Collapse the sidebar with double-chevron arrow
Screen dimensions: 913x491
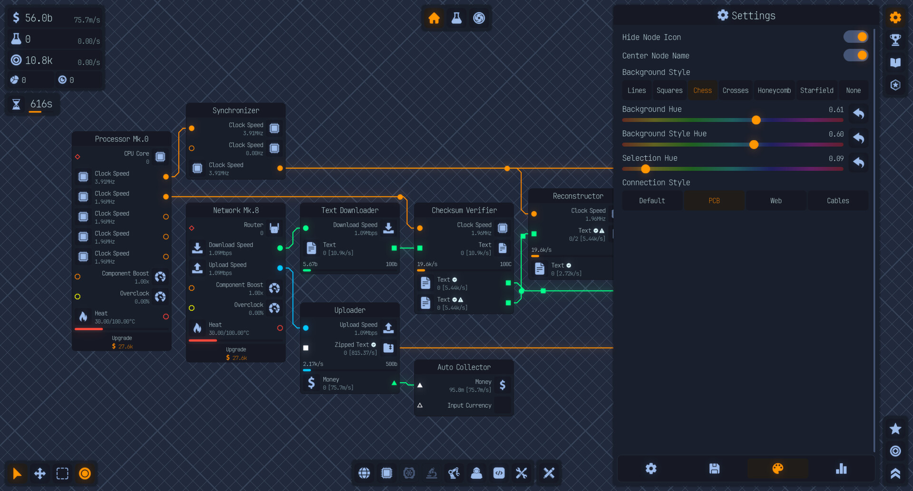click(x=895, y=473)
